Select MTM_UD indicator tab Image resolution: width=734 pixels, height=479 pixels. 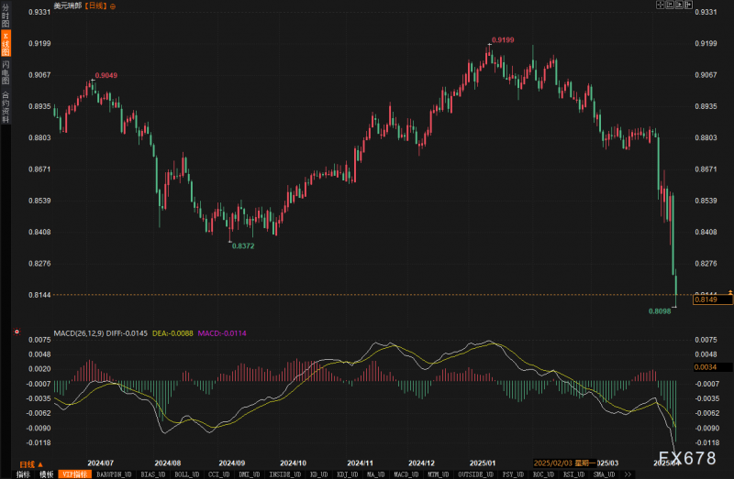[x=439, y=474]
